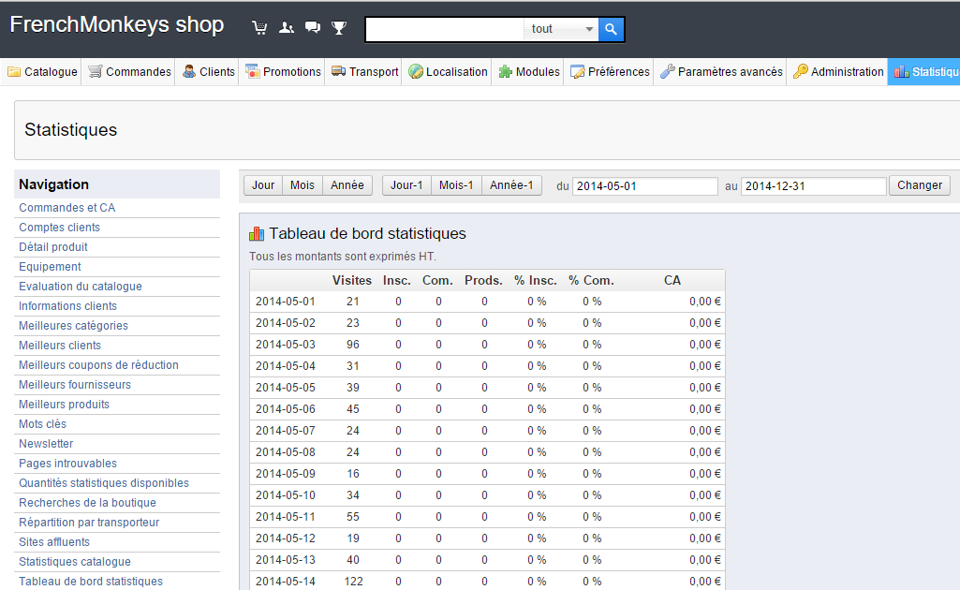Click the Localisation globe icon
Viewport: 960px width, 590px height.
416,71
